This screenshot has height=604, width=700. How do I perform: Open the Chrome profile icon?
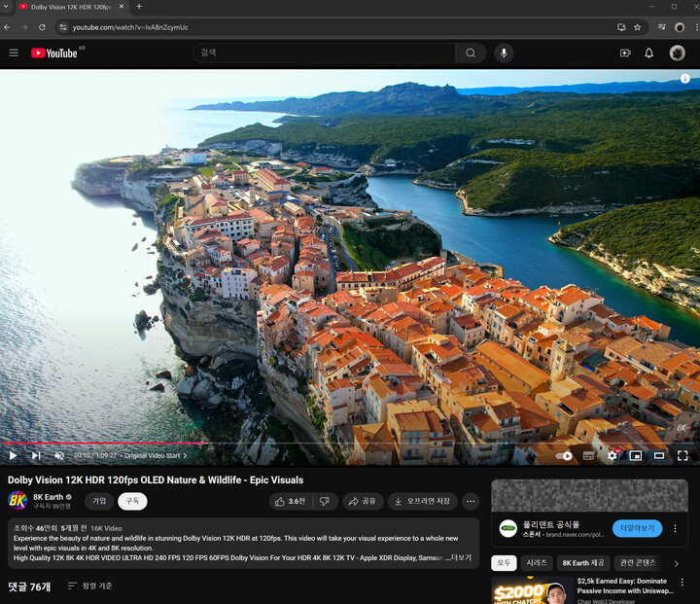680,27
